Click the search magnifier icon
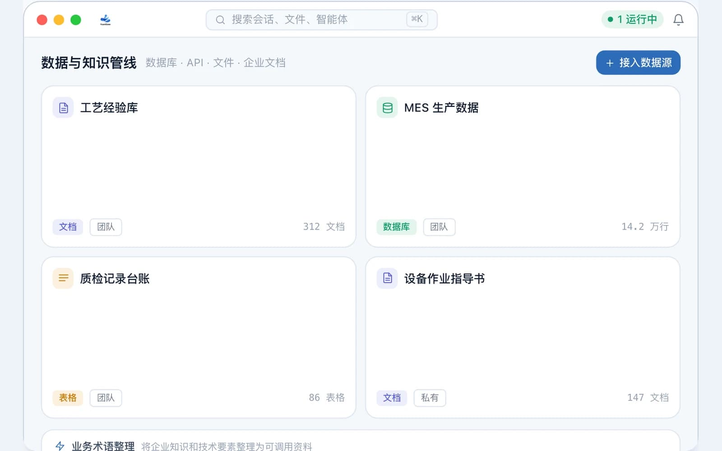722x451 pixels. [220, 20]
